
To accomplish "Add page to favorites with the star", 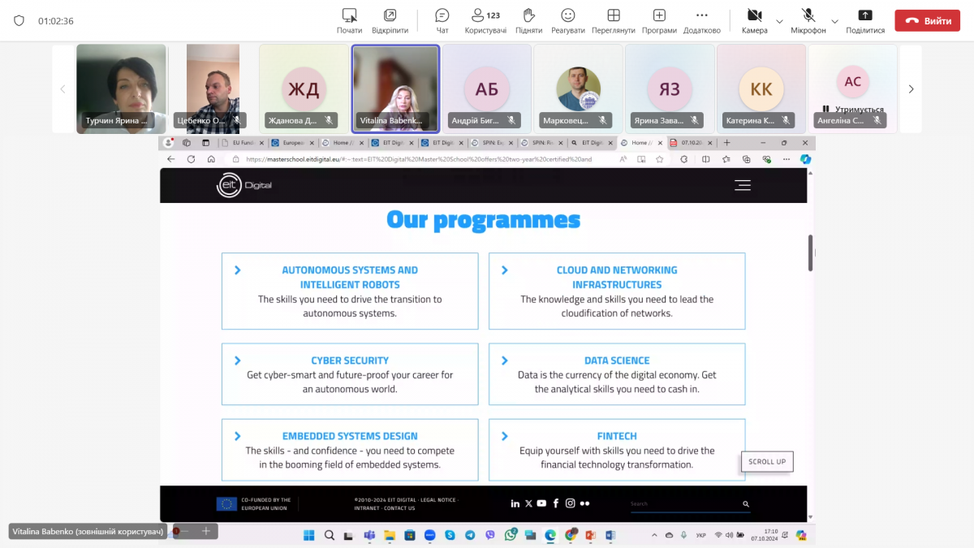I will tap(660, 159).
